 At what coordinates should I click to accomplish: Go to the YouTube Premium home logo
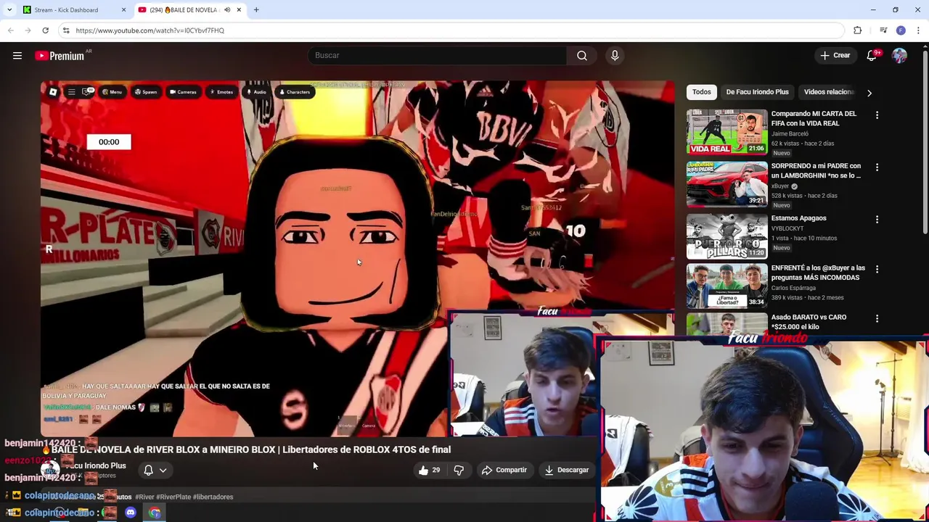pyautogui.click(x=60, y=56)
